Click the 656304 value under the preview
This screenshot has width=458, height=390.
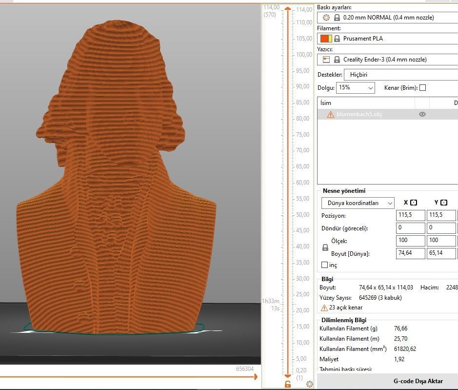coord(245,369)
